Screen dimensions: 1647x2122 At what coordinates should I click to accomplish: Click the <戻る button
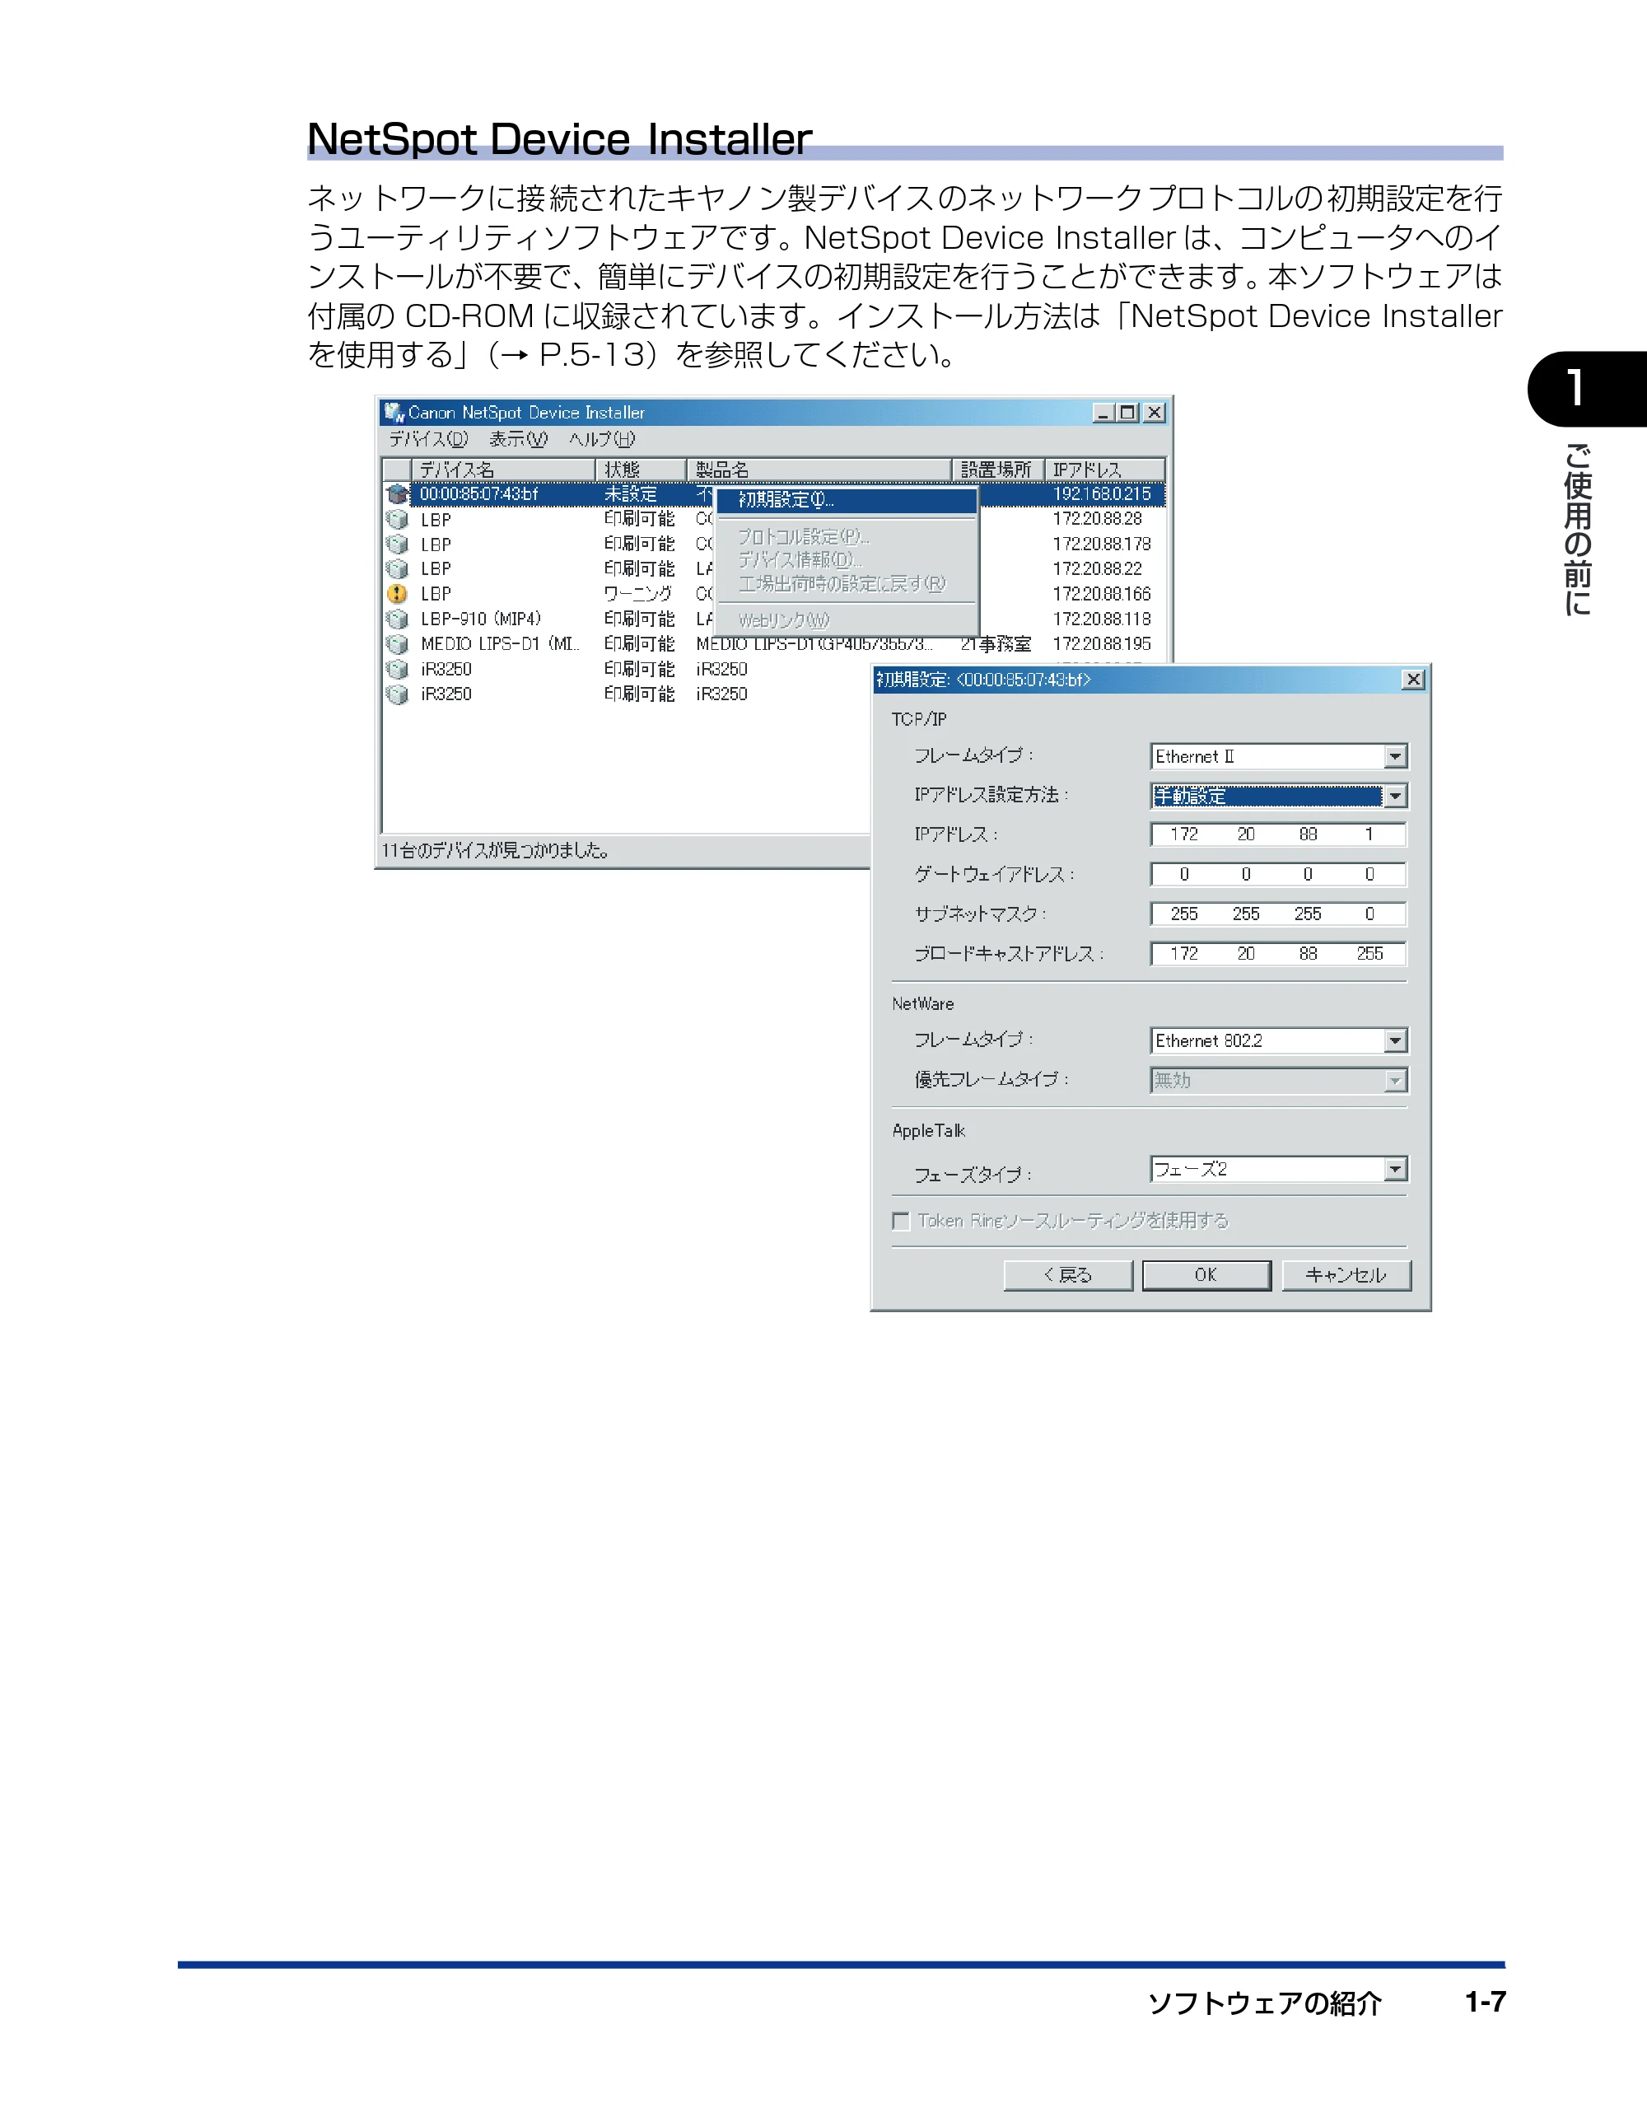(1068, 1276)
